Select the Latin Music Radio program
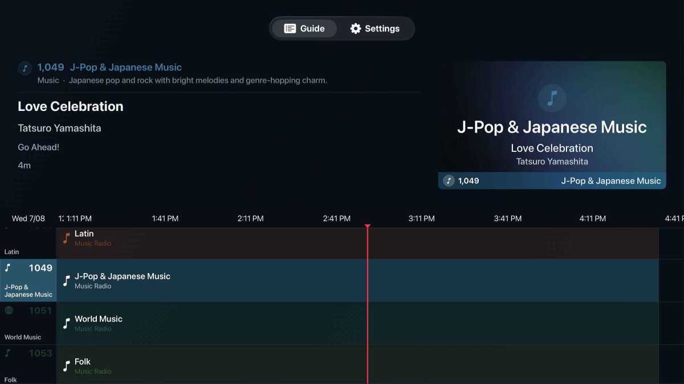 pyautogui.click(x=357, y=243)
